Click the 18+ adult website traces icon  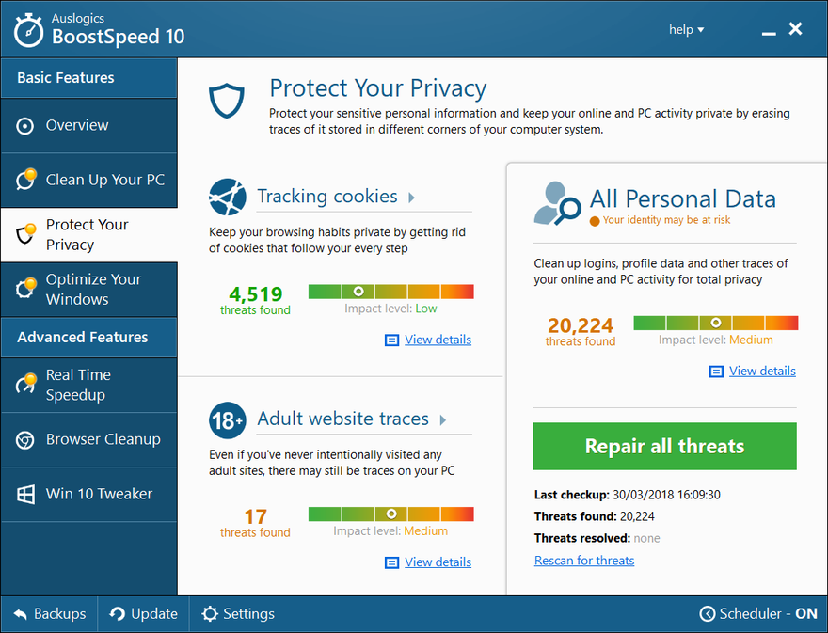click(x=228, y=420)
